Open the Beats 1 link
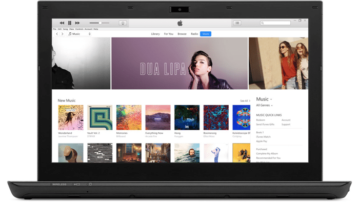The height and width of the screenshot is (202, 359). (260, 132)
